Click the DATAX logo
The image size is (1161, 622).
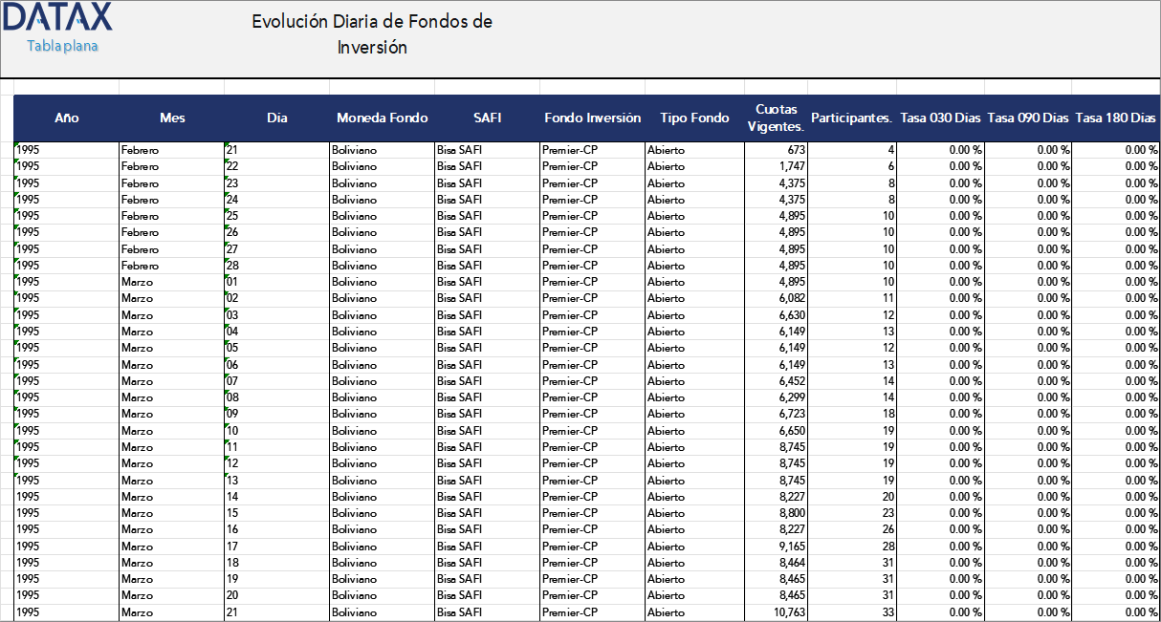tap(55, 19)
